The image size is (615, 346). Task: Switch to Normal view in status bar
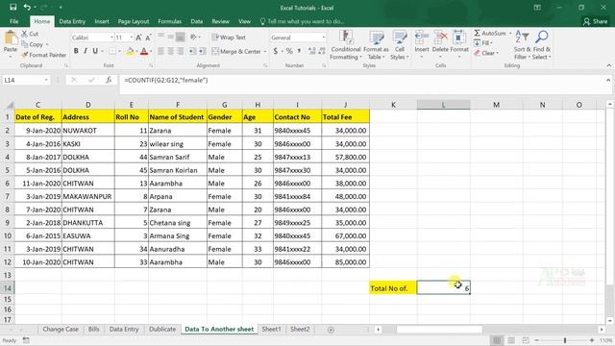[x=497, y=340]
